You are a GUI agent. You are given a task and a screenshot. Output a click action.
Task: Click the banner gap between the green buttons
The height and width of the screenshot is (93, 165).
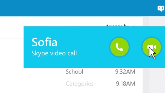(x=135, y=47)
